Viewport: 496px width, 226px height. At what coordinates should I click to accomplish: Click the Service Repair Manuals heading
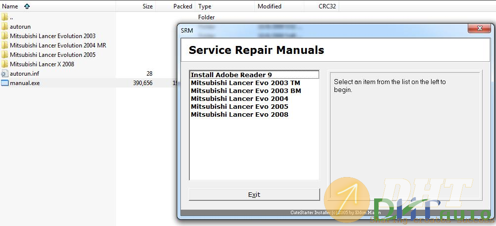pos(256,50)
